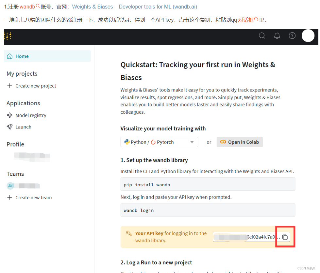320x273 pixels.
Task: Click the house icon beside Home
Action: click(x=9, y=56)
